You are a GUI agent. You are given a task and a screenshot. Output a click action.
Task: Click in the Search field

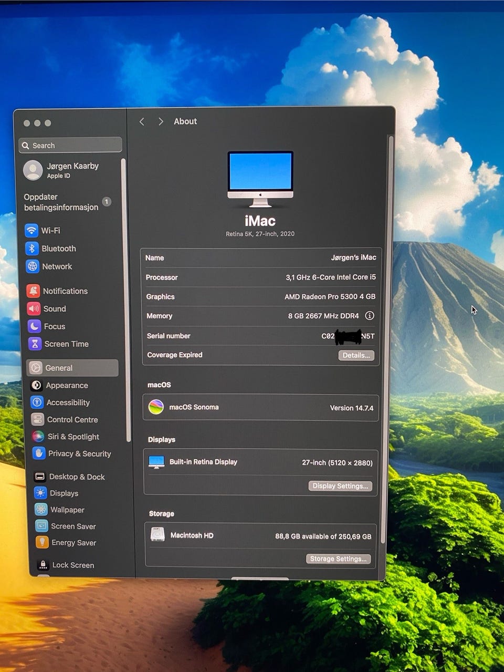70,145
